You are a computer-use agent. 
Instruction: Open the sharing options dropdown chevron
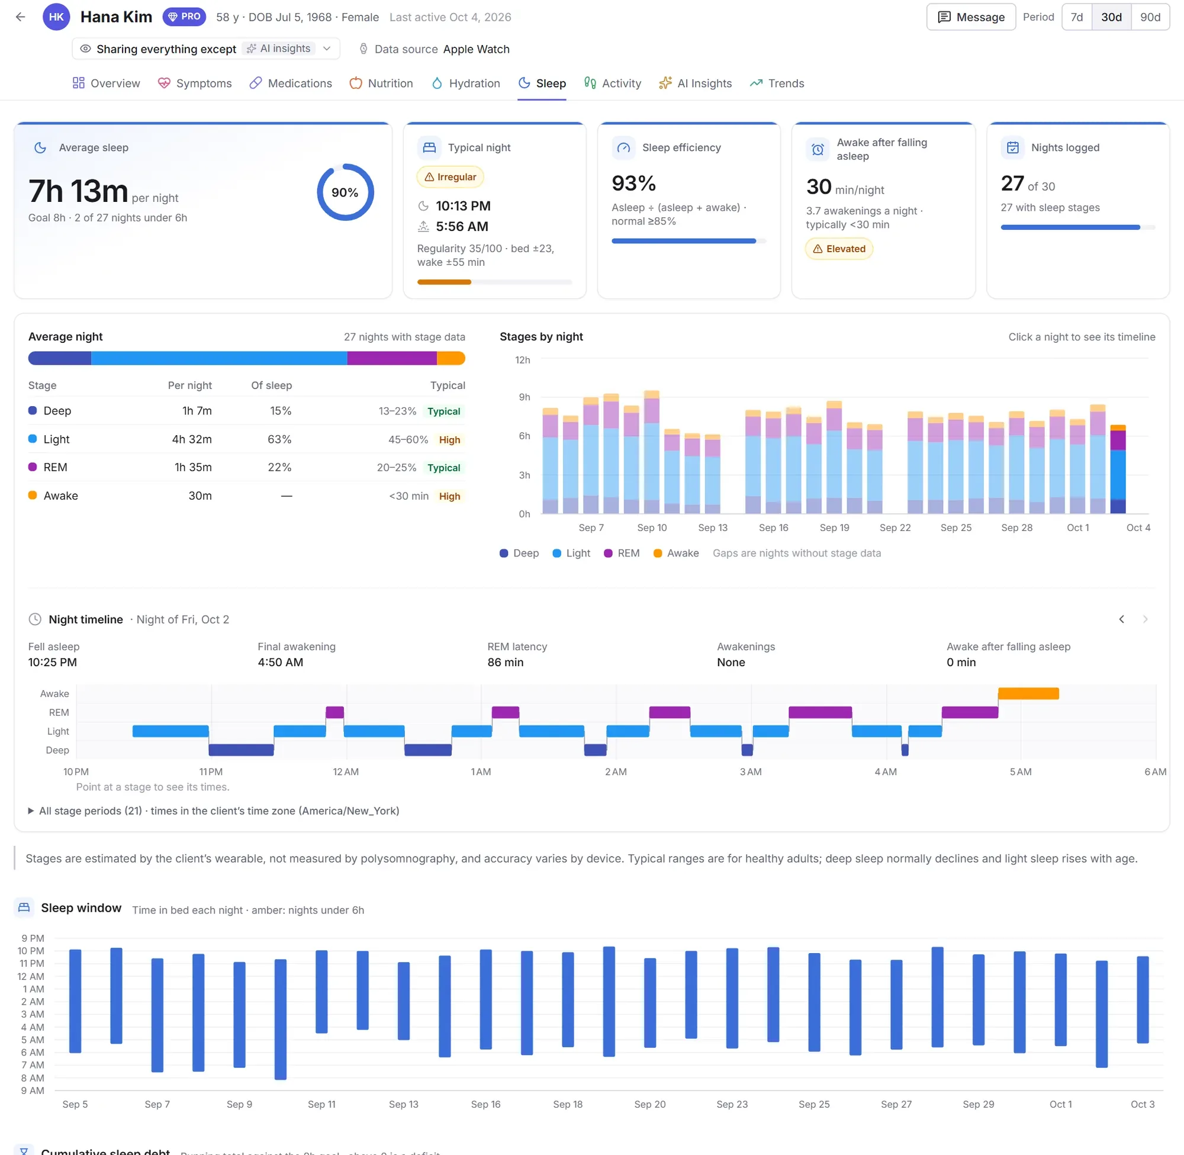327,49
